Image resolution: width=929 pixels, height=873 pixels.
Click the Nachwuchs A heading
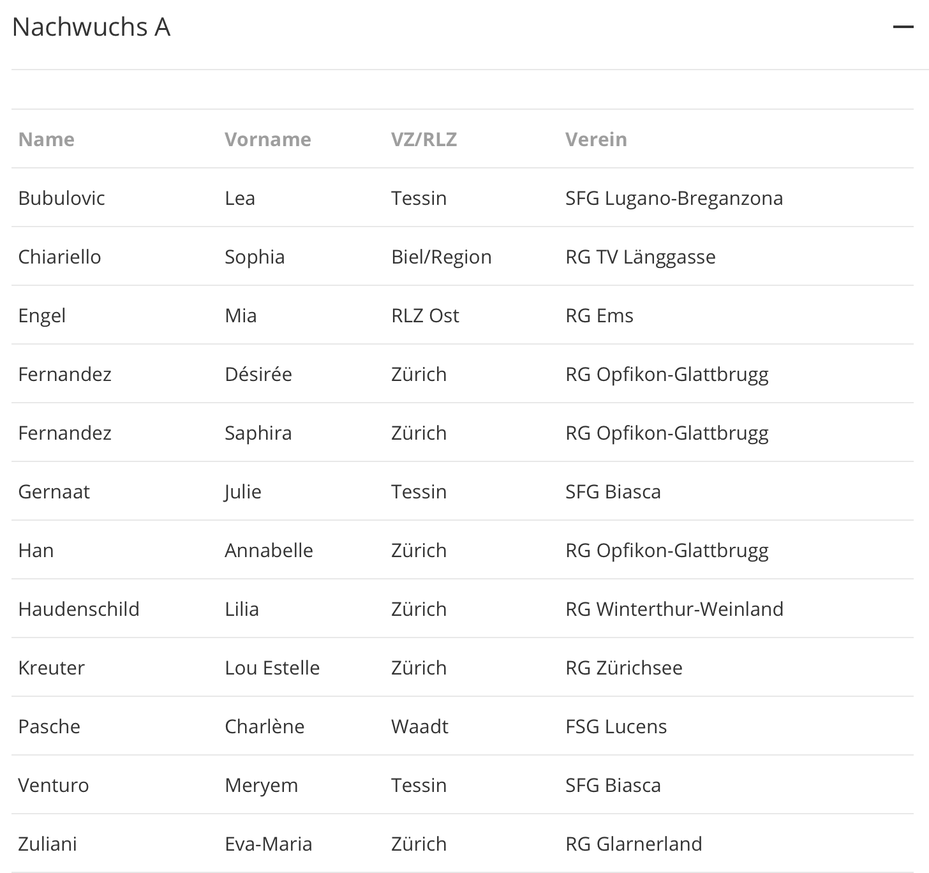click(x=91, y=27)
